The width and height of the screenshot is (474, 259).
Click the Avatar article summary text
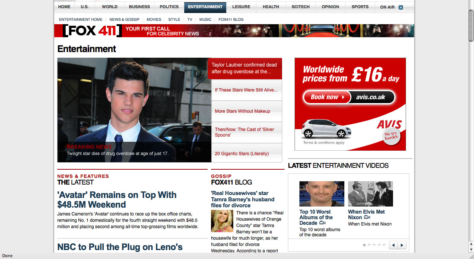point(128,220)
